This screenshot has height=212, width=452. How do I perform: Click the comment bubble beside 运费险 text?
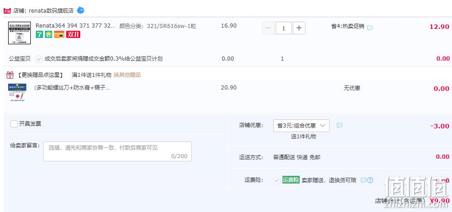pos(364,180)
